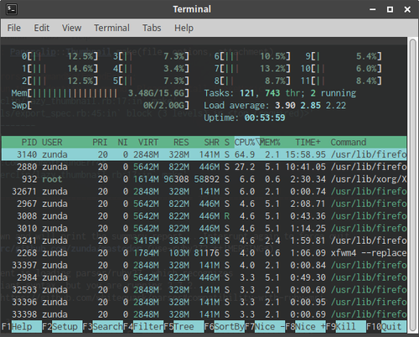The width and height of the screenshot is (419, 337).
Task: Click the Swp usage bar meter
Action: 101,106
